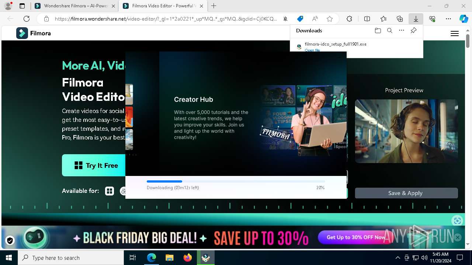
Task: Show hidden system tray icons
Action: coord(398,258)
